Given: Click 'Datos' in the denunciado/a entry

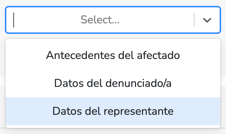Looking at the screenshot, I should [x=69, y=83].
